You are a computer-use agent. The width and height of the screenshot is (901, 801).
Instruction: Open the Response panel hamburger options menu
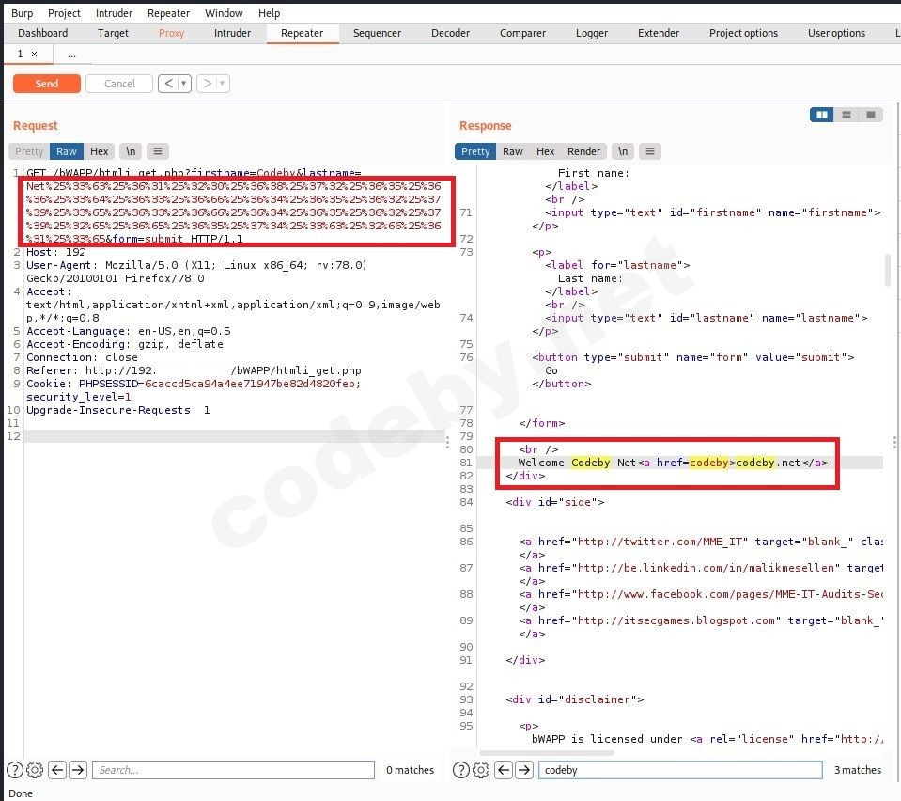(x=649, y=151)
